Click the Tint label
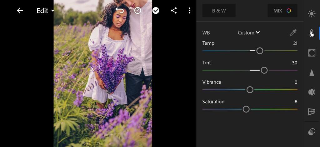The height and width of the screenshot is (147, 320). [x=207, y=63]
